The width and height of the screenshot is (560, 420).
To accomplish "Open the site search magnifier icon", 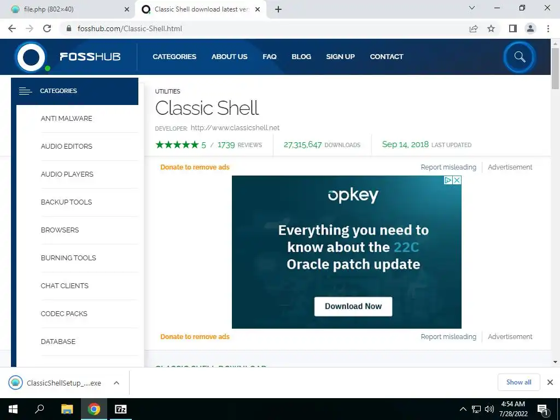I will click(520, 57).
